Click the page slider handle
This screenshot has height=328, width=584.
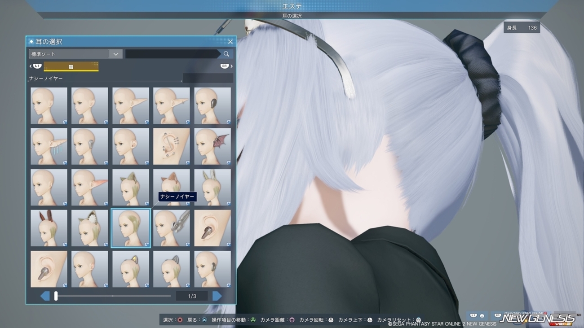point(56,296)
